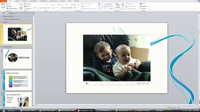Image resolution: width=200 pixels, height=112 pixels.
Task: Open the Layout dropdown
Action: click(28, 4)
